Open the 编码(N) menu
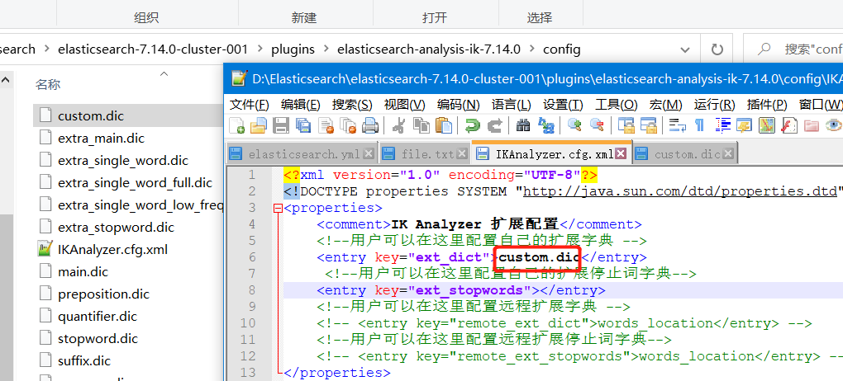Screen dimensions: 843x381 pyautogui.click(x=458, y=105)
